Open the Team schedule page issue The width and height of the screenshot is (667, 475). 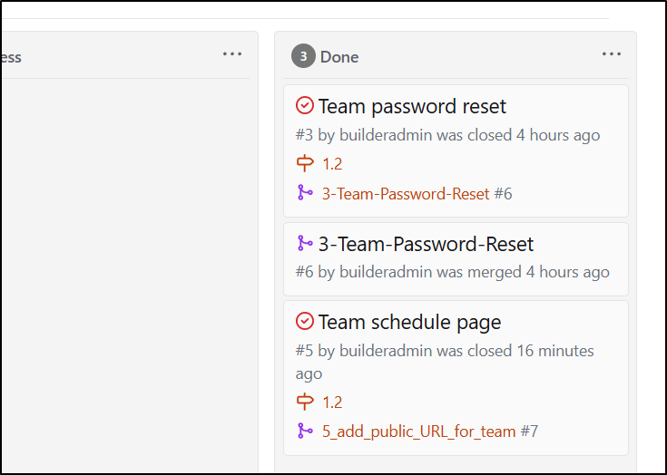pos(409,322)
